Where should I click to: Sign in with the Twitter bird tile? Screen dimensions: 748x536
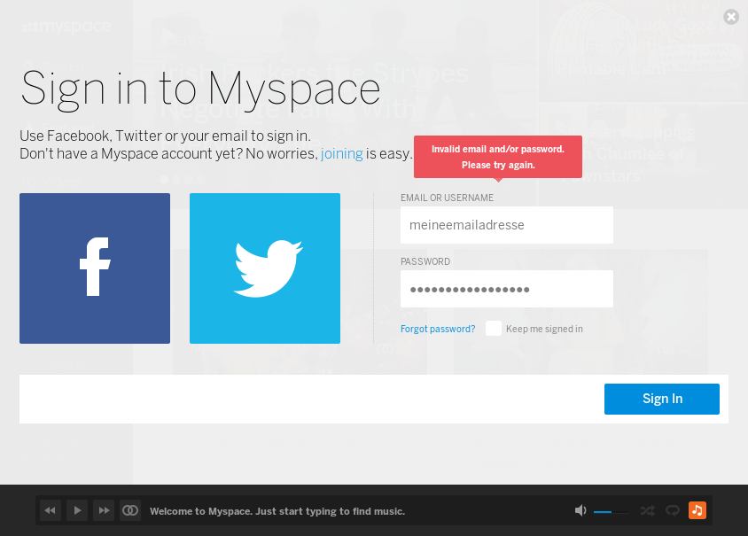pyautogui.click(x=265, y=268)
